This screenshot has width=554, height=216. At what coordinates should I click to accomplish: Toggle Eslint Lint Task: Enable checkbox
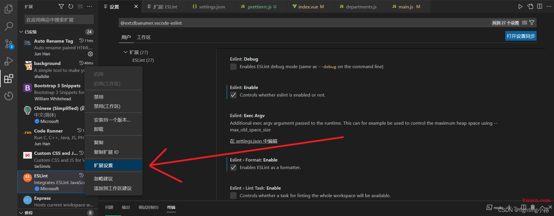(233, 196)
